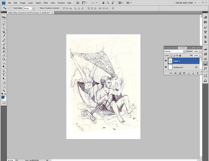Delete layer using the trash icon

[x=197, y=73]
